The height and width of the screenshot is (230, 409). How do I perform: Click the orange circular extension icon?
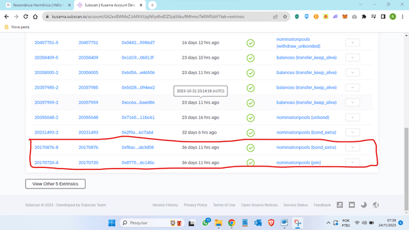point(316,17)
